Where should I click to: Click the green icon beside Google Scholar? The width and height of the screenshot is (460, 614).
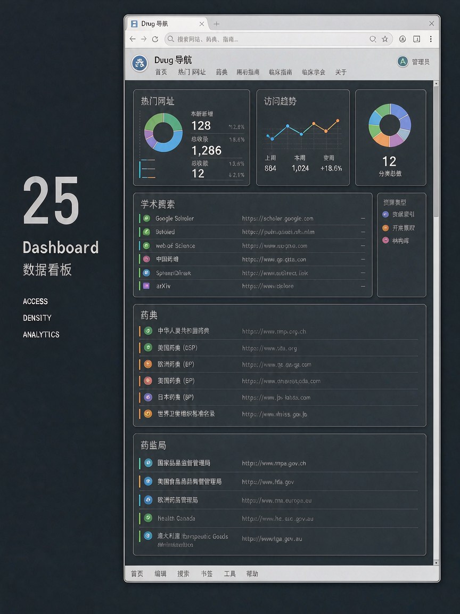pyautogui.click(x=147, y=219)
